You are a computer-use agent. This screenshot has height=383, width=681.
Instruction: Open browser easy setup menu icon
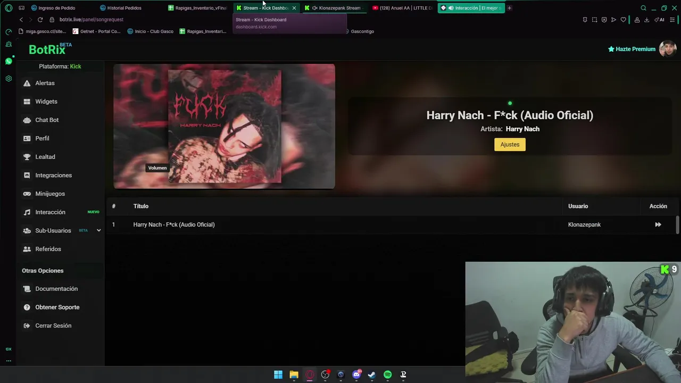click(x=672, y=20)
